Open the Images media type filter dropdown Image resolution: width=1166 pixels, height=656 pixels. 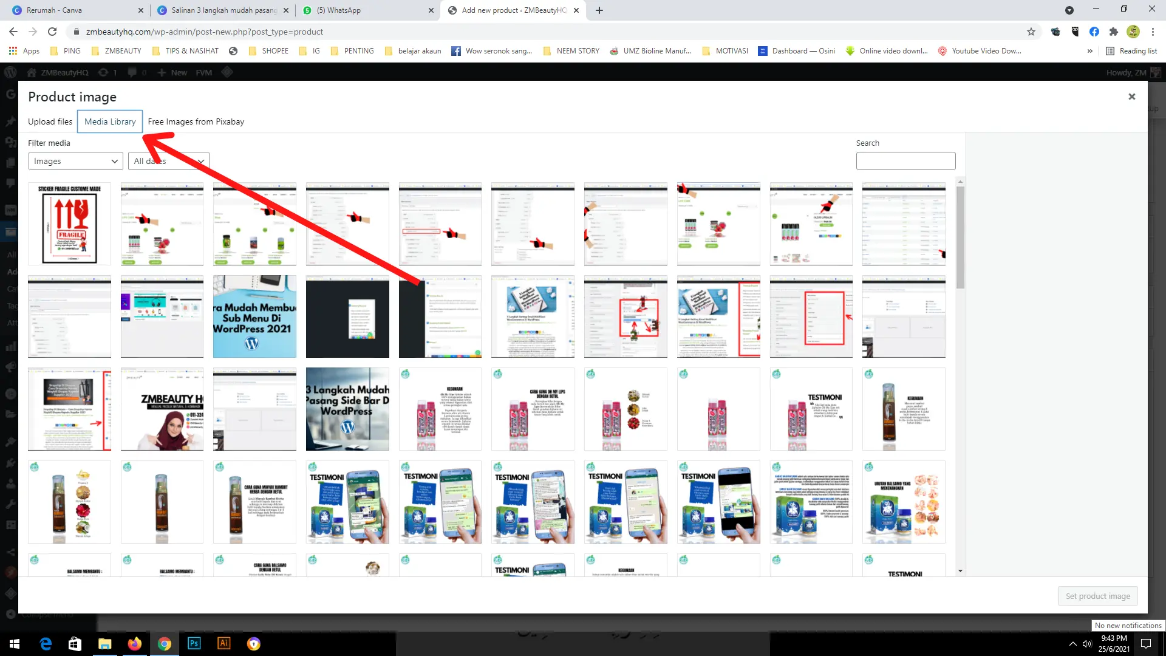point(76,161)
